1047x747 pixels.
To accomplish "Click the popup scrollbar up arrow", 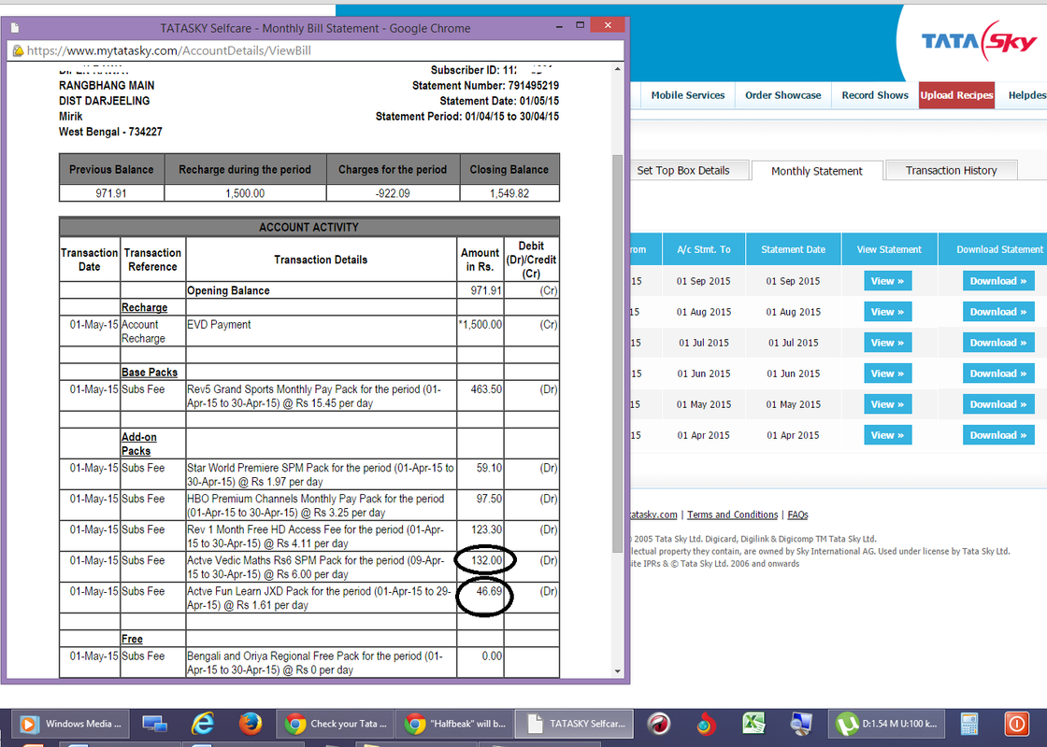I will click(618, 69).
